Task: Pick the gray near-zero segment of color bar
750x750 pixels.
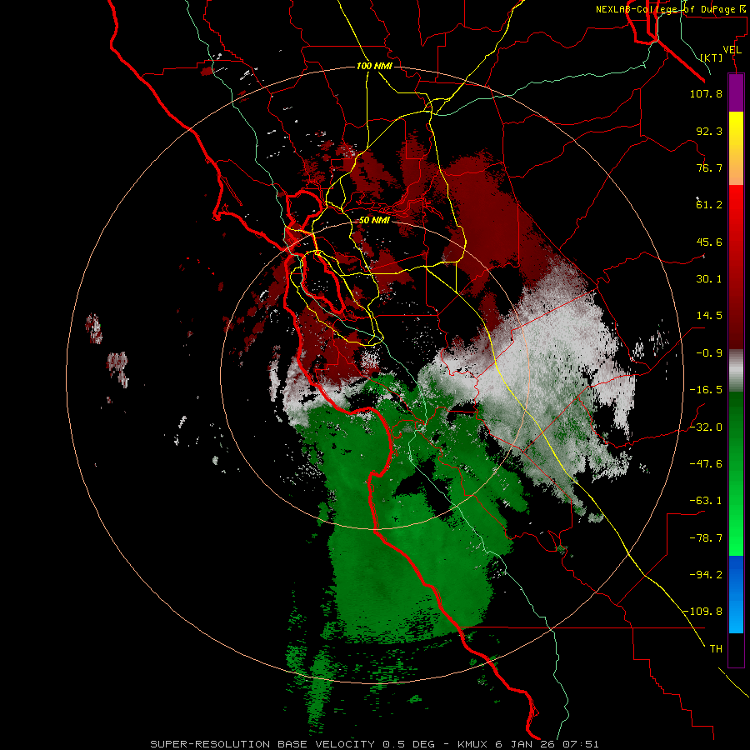Action: point(736,370)
